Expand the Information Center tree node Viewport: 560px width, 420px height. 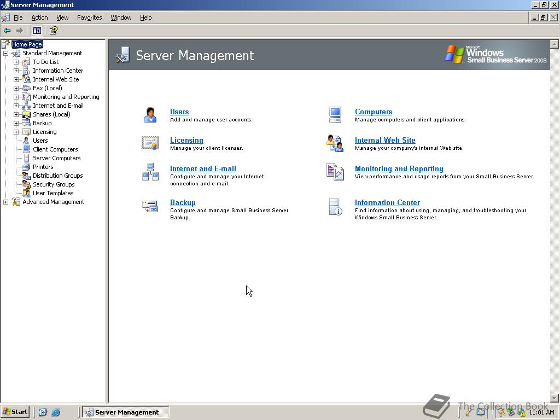coord(16,71)
